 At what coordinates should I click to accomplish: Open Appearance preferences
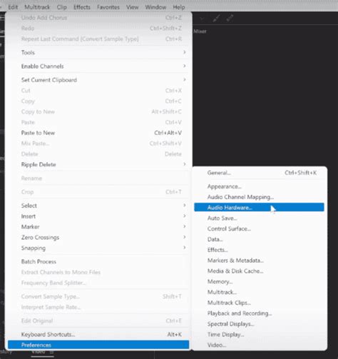tap(259, 186)
